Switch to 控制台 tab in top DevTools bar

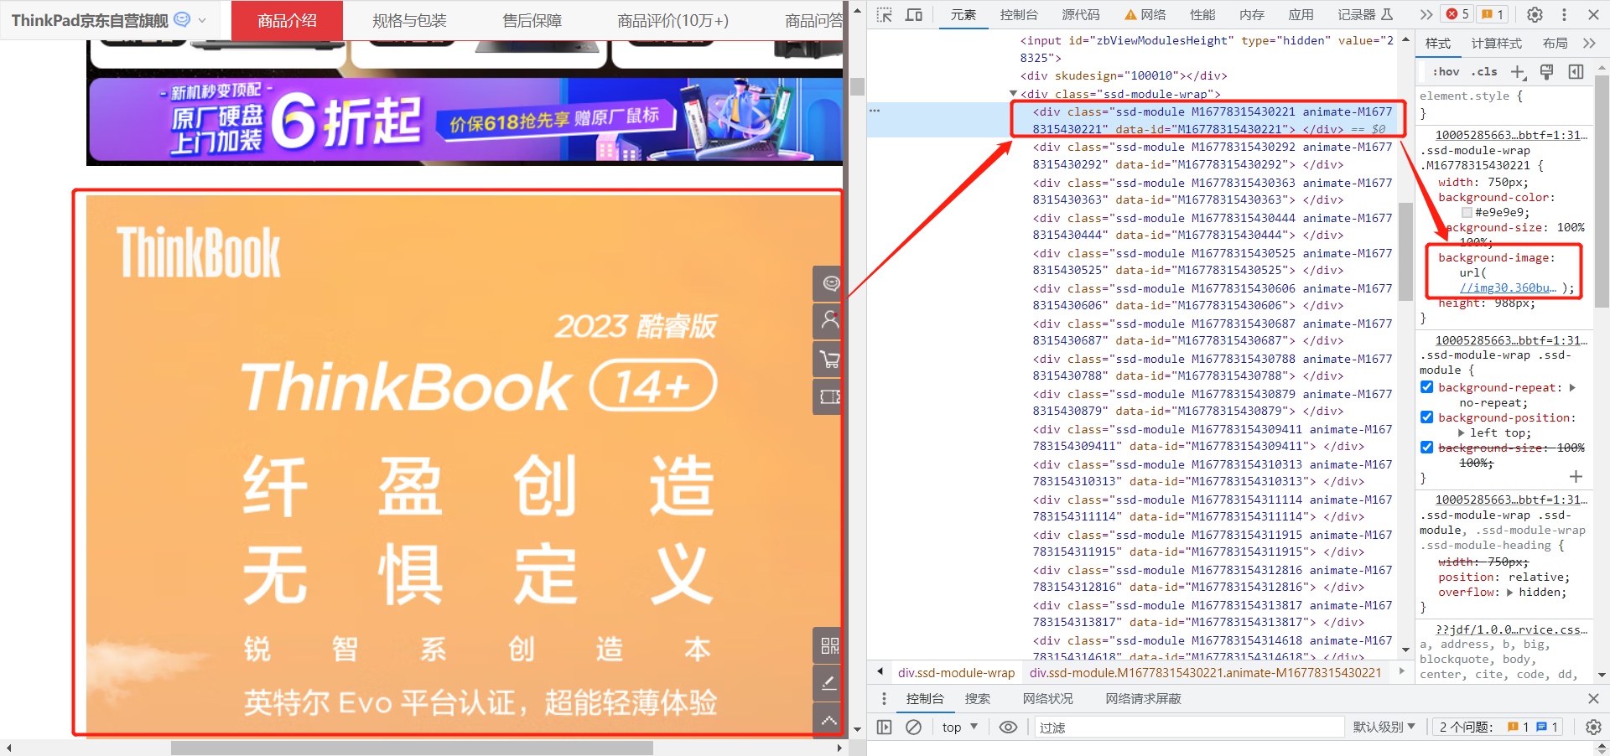1019,14
